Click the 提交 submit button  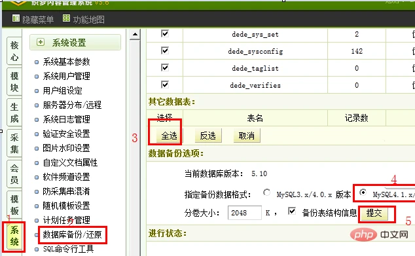click(374, 213)
